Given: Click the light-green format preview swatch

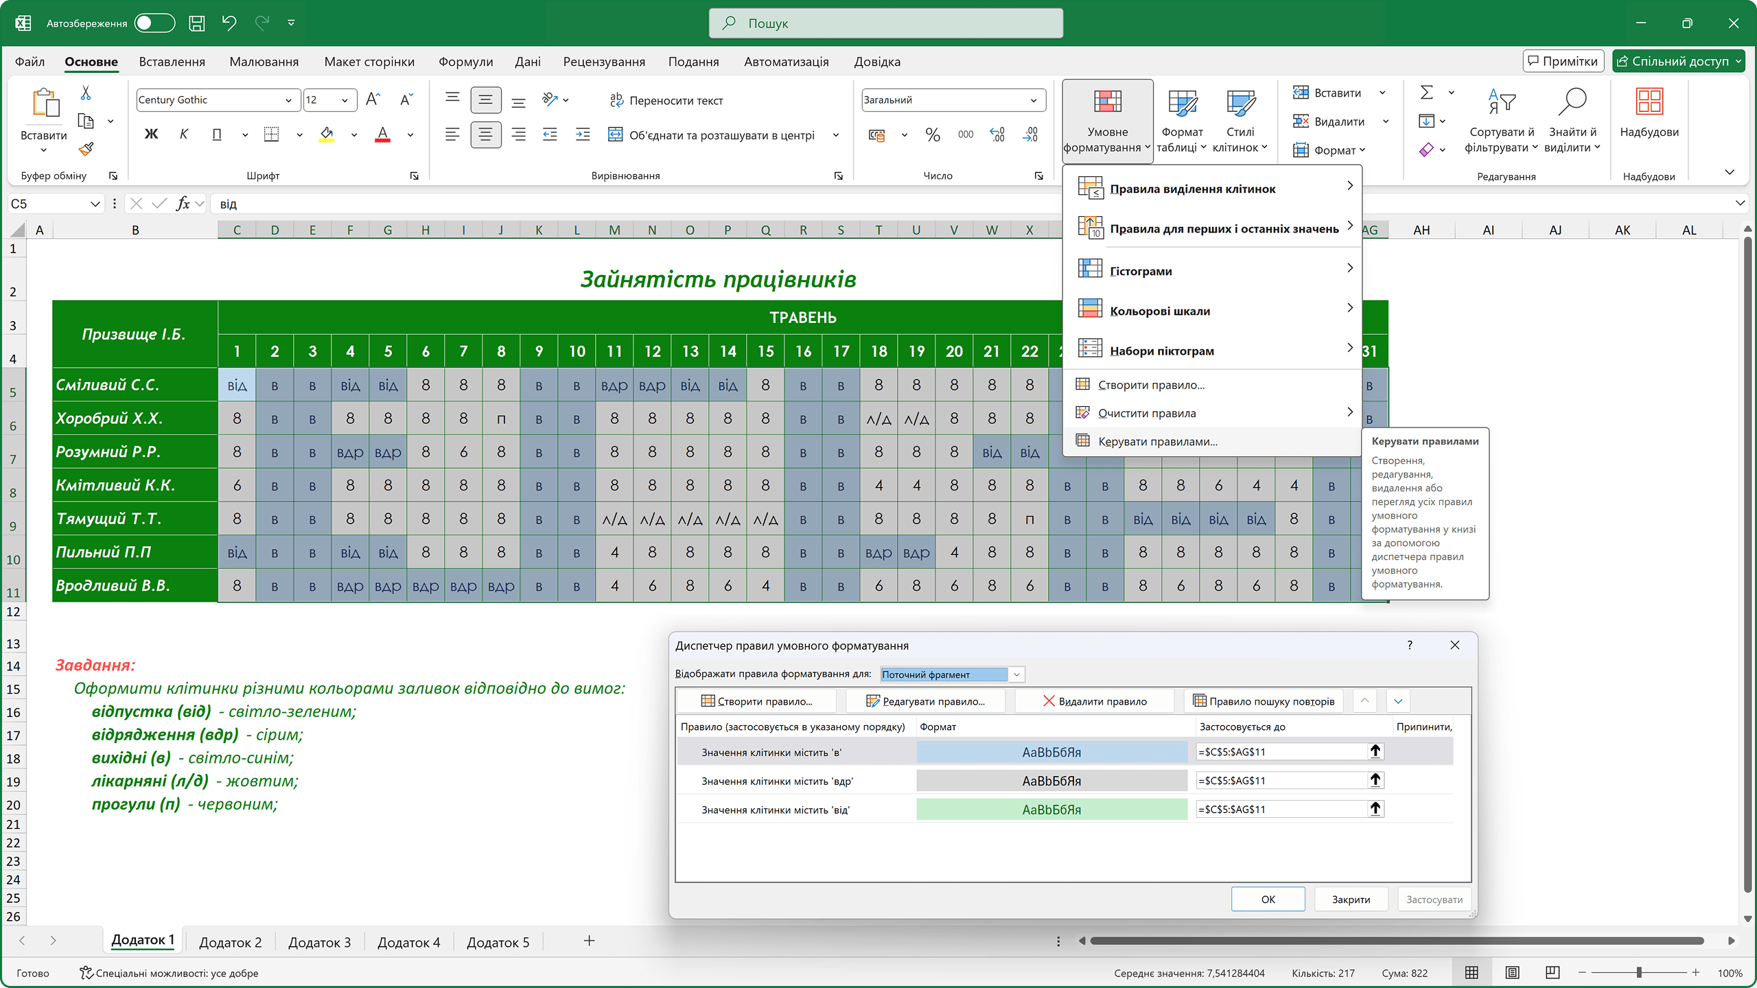Looking at the screenshot, I should pos(1051,810).
